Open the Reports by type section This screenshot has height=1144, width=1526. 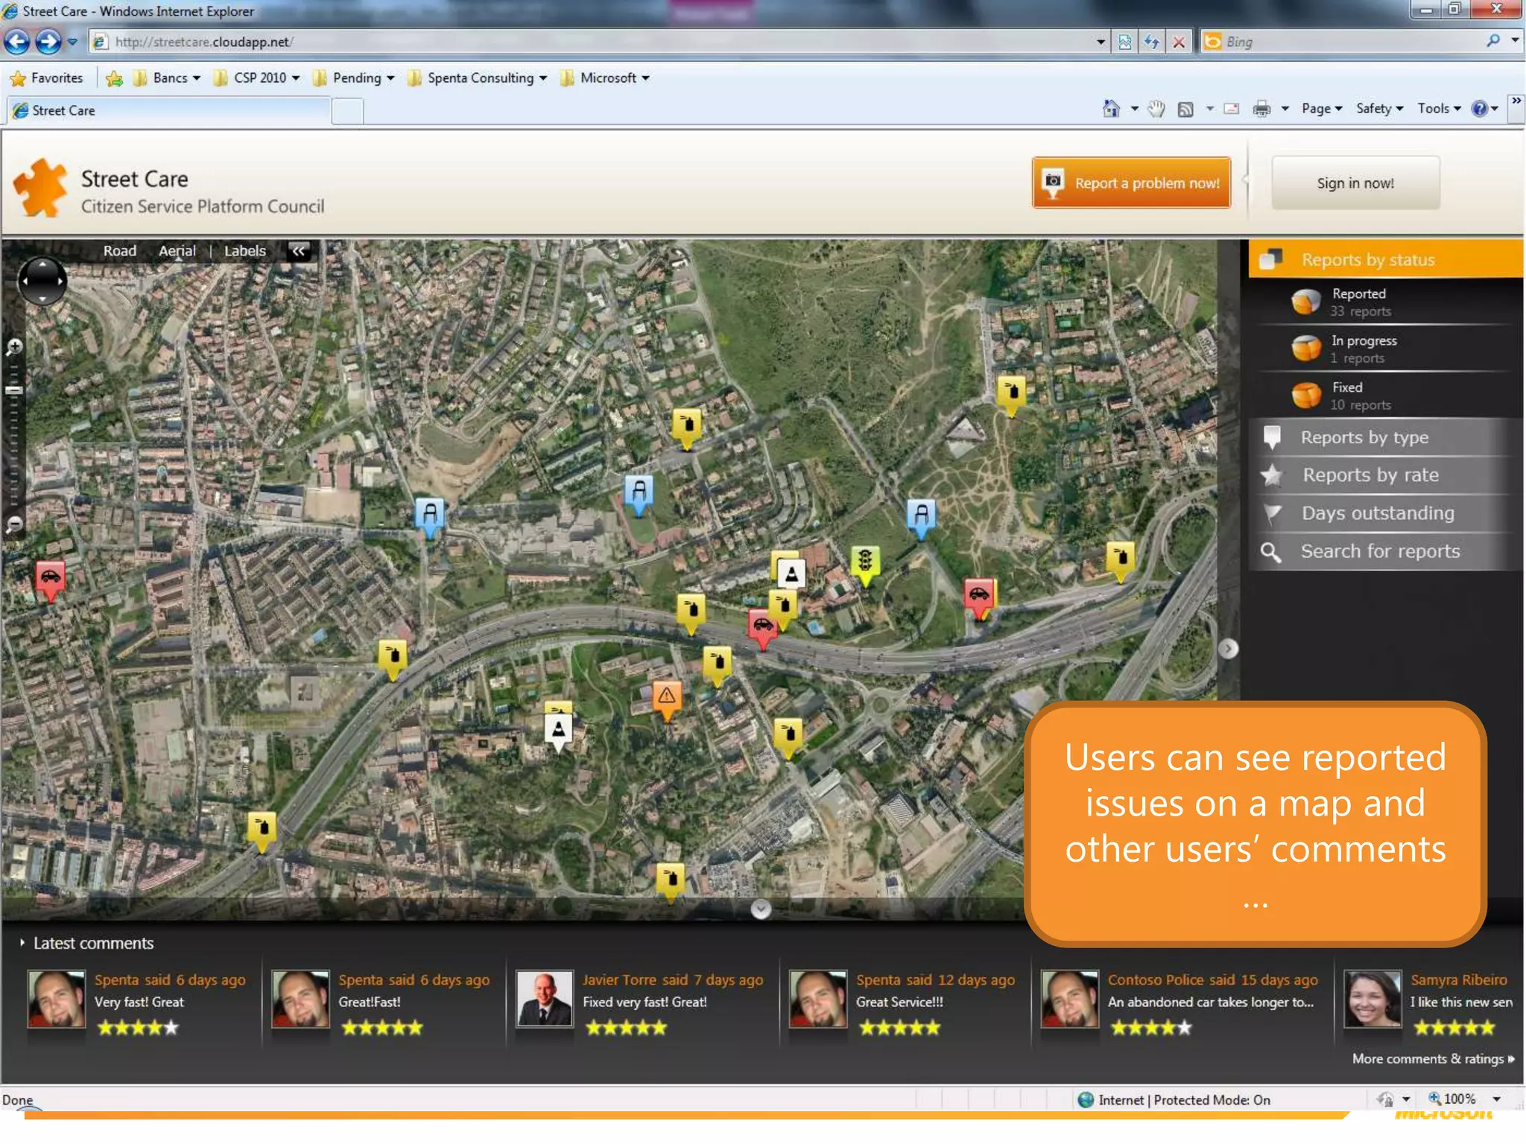point(1385,437)
